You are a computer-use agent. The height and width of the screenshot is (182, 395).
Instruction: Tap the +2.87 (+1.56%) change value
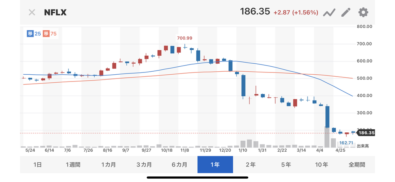tap(296, 12)
